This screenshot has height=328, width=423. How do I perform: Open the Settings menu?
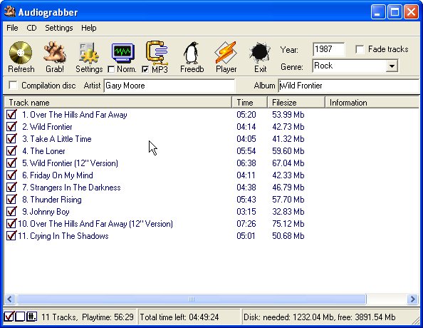[x=59, y=28]
